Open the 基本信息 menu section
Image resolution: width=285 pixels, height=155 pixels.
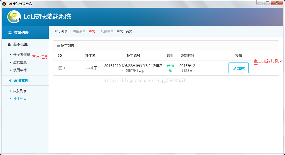pyautogui.click(x=25, y=44)
